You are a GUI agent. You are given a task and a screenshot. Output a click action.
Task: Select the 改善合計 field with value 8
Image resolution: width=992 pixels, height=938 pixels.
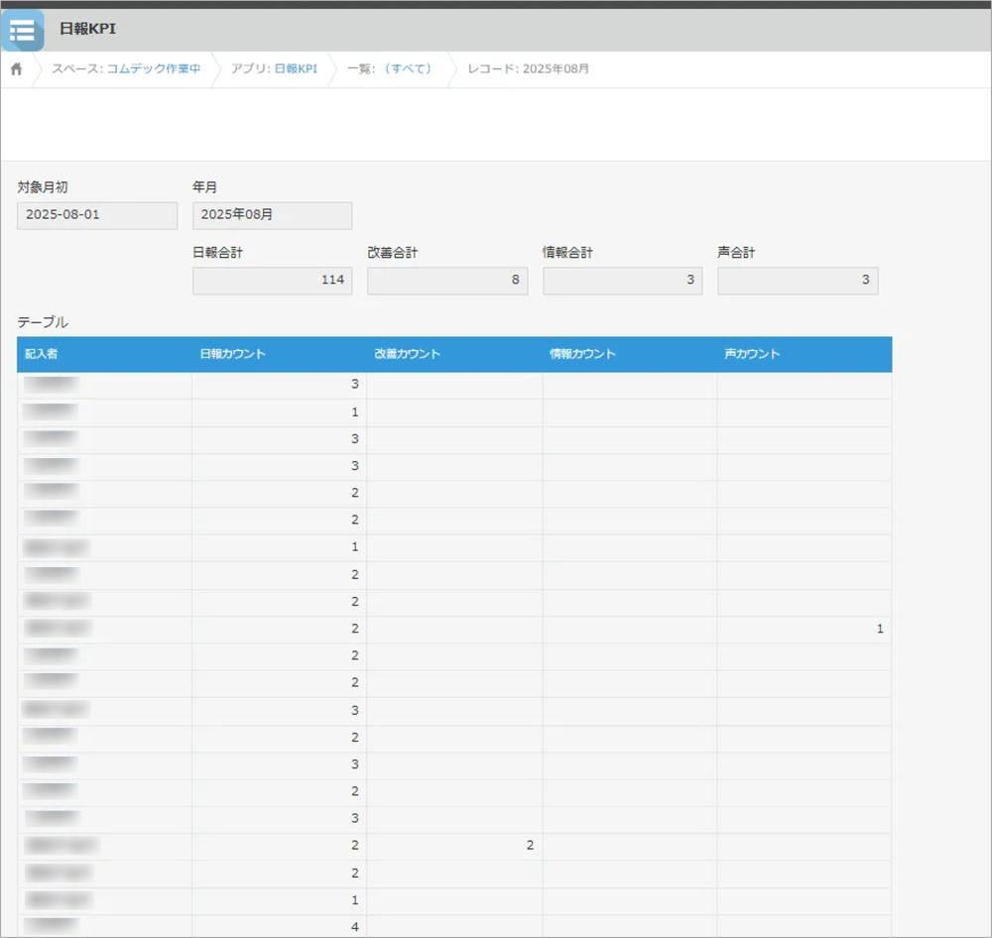click(447, 281)
